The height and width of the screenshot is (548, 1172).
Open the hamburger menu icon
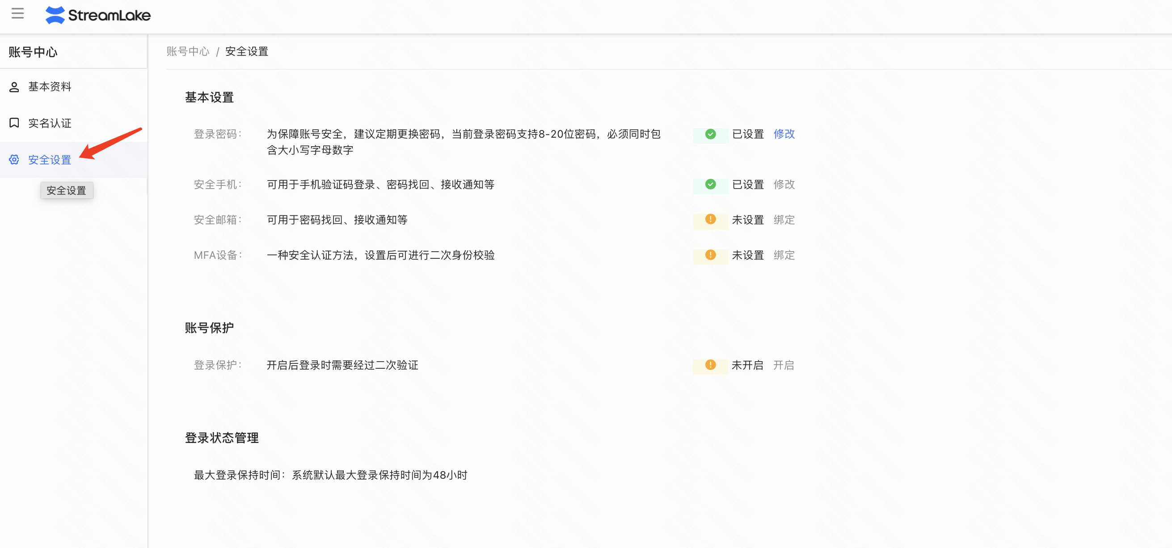click(x=18, y=14)
